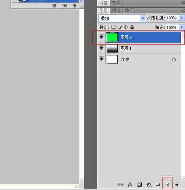Lock position move icon
The height and width of the screenshot is (190, 185).
point(126,27)
